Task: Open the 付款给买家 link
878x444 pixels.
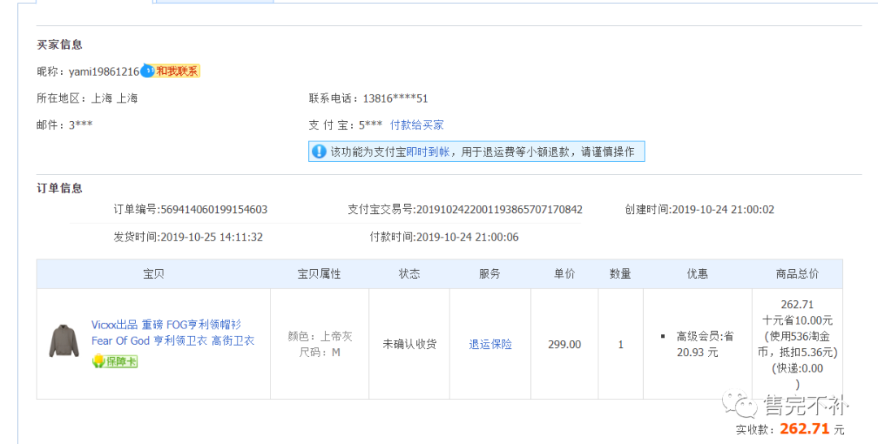Action: pos(416,125)
